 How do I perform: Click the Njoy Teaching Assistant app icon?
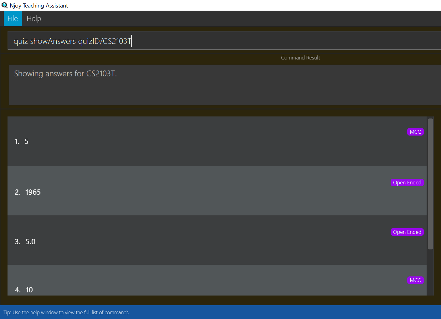4,5
